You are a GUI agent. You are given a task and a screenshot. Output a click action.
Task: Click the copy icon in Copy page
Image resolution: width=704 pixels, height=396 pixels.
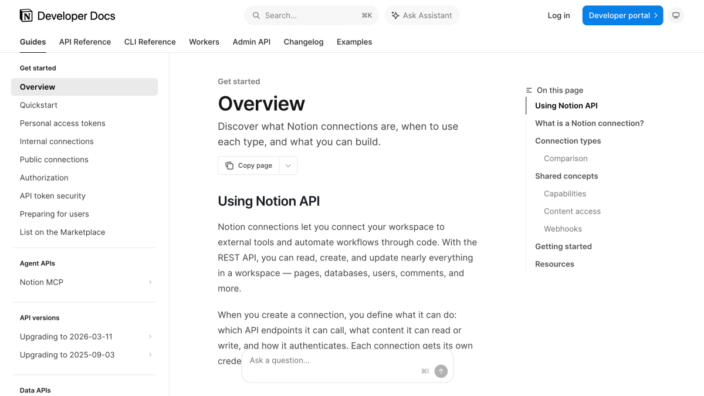coord(229,165)
